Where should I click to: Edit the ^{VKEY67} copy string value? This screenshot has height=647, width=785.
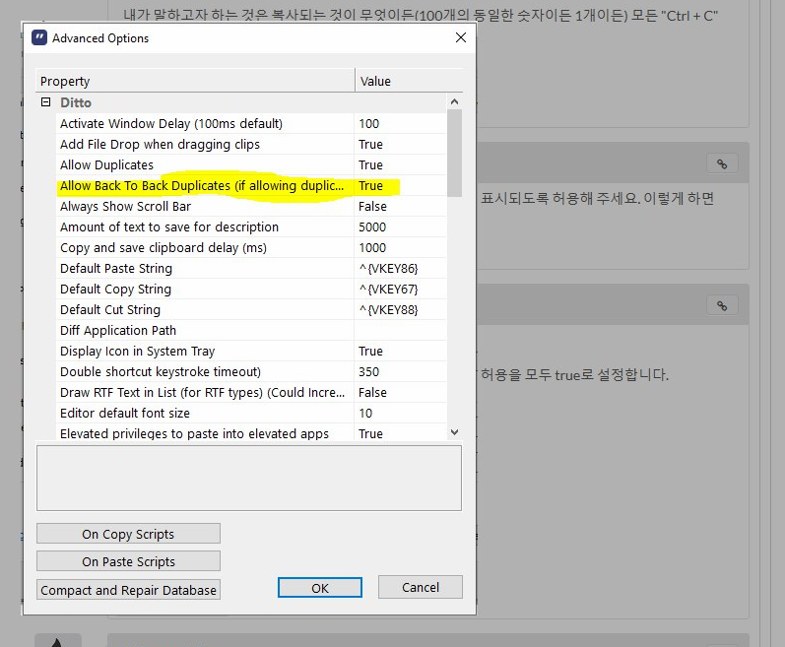[400, 290]
